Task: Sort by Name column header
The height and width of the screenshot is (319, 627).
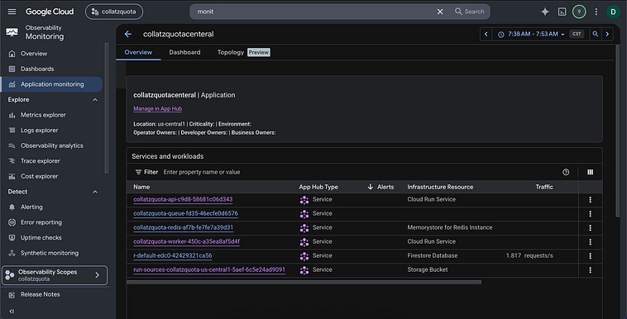Action: (141, 187)
